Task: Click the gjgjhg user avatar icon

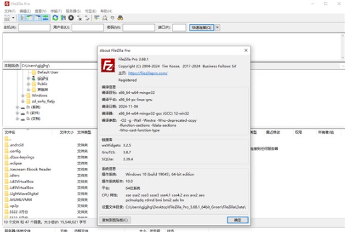Action: tap(34, 79)
